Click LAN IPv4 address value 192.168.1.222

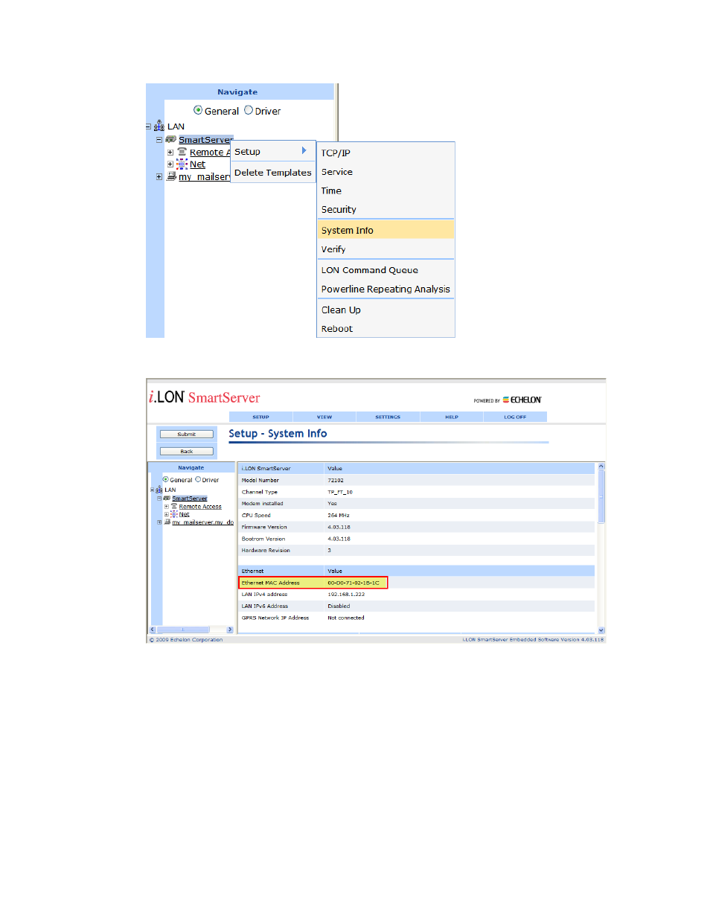pyautogui.click(x=346, y=594)
